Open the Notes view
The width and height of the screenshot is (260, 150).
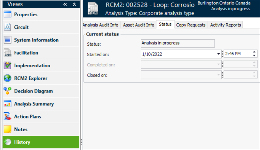click(41, 129)
